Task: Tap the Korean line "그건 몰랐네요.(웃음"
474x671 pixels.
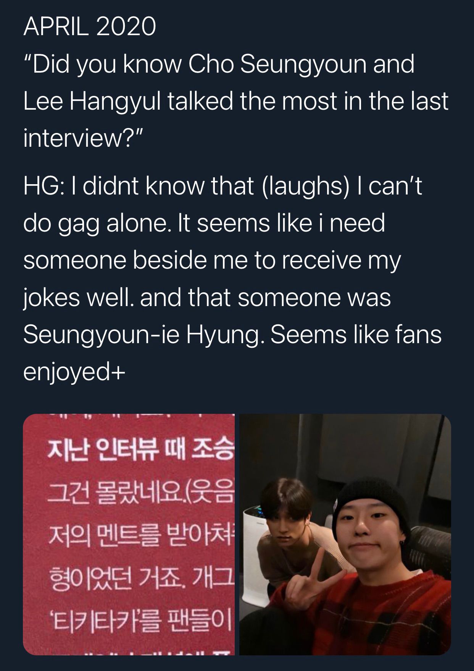Action: (x=140, y=496)
